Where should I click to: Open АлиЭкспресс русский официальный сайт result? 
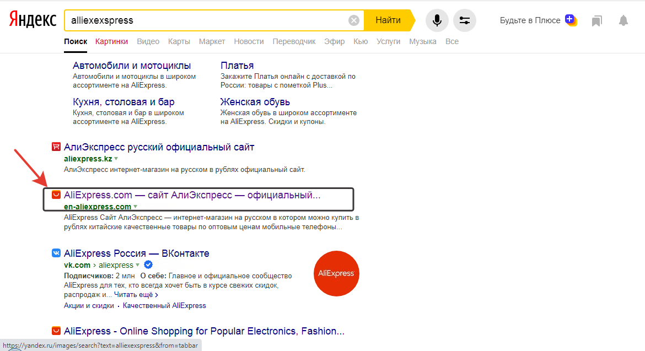pyautogui.click(x=159, y=147)
